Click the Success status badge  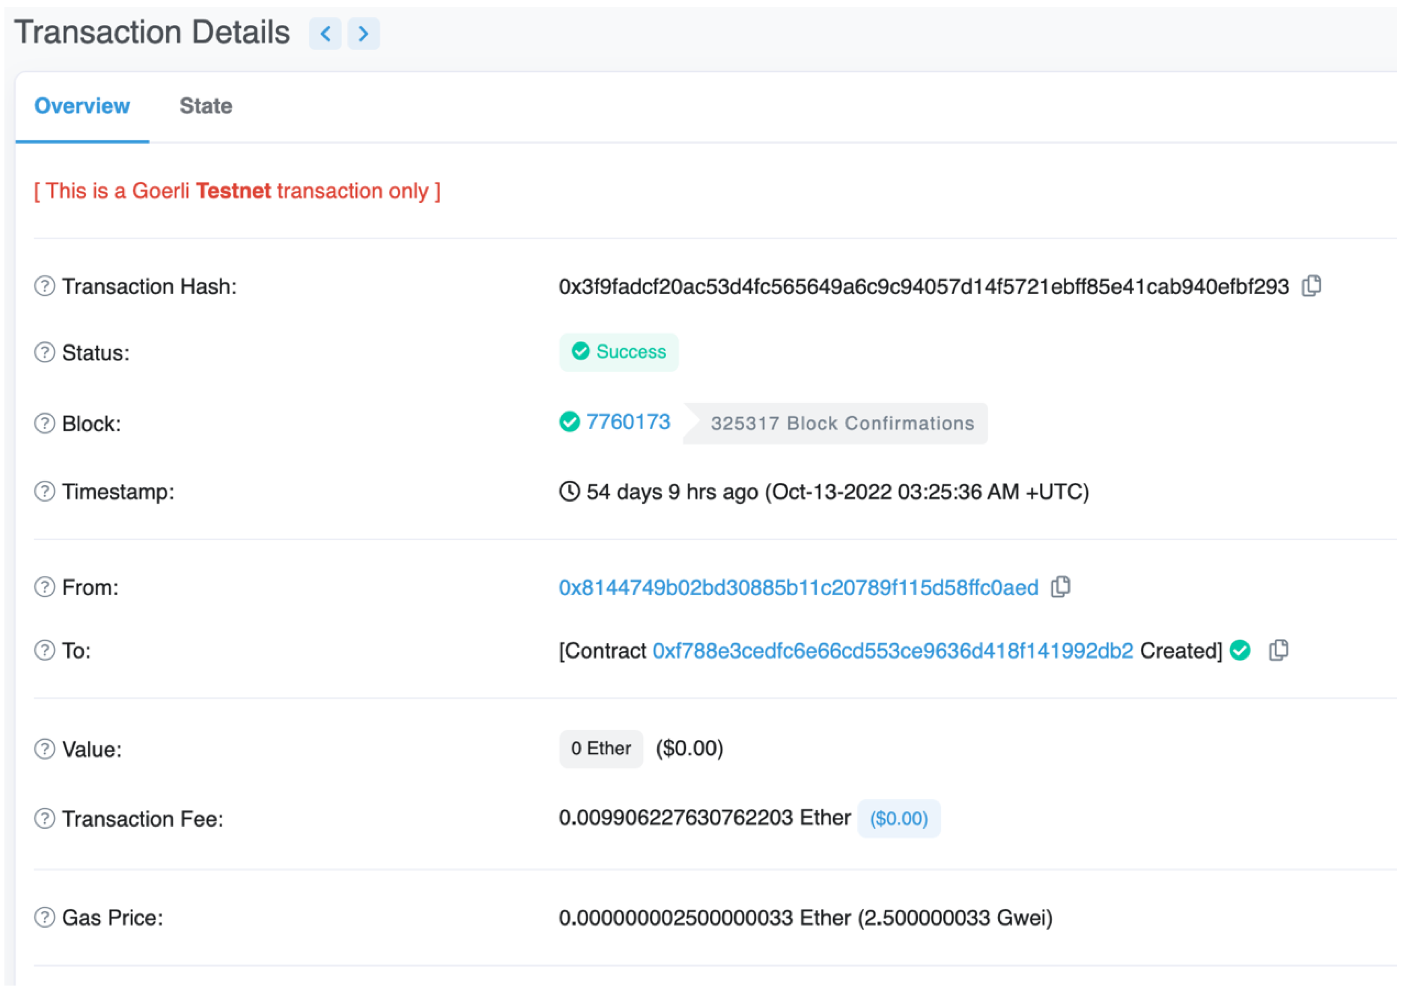click(x=619, y=352)
